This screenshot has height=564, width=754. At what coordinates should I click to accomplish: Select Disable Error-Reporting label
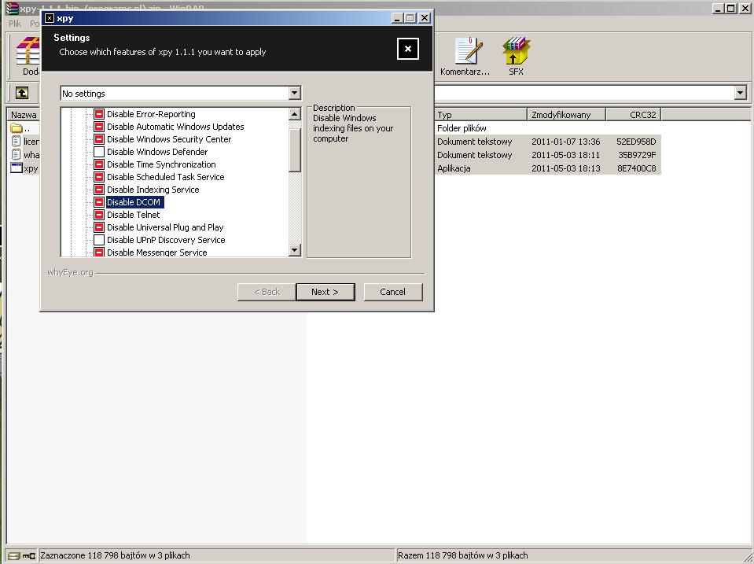tap(151, 114)
